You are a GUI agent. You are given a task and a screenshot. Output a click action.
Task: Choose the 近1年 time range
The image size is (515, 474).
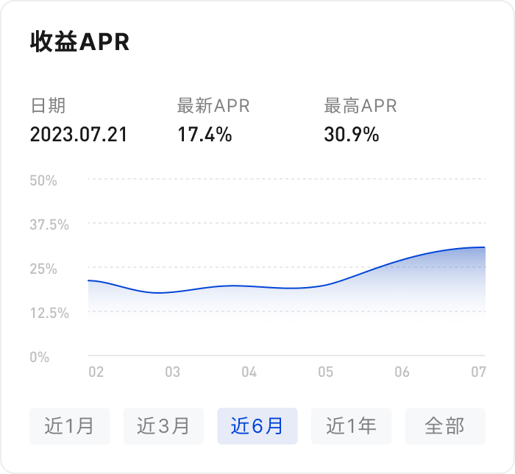(x=351, y=425)
